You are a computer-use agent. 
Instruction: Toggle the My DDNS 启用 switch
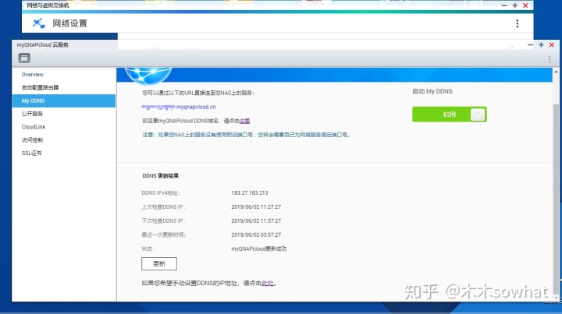point(450,114)
